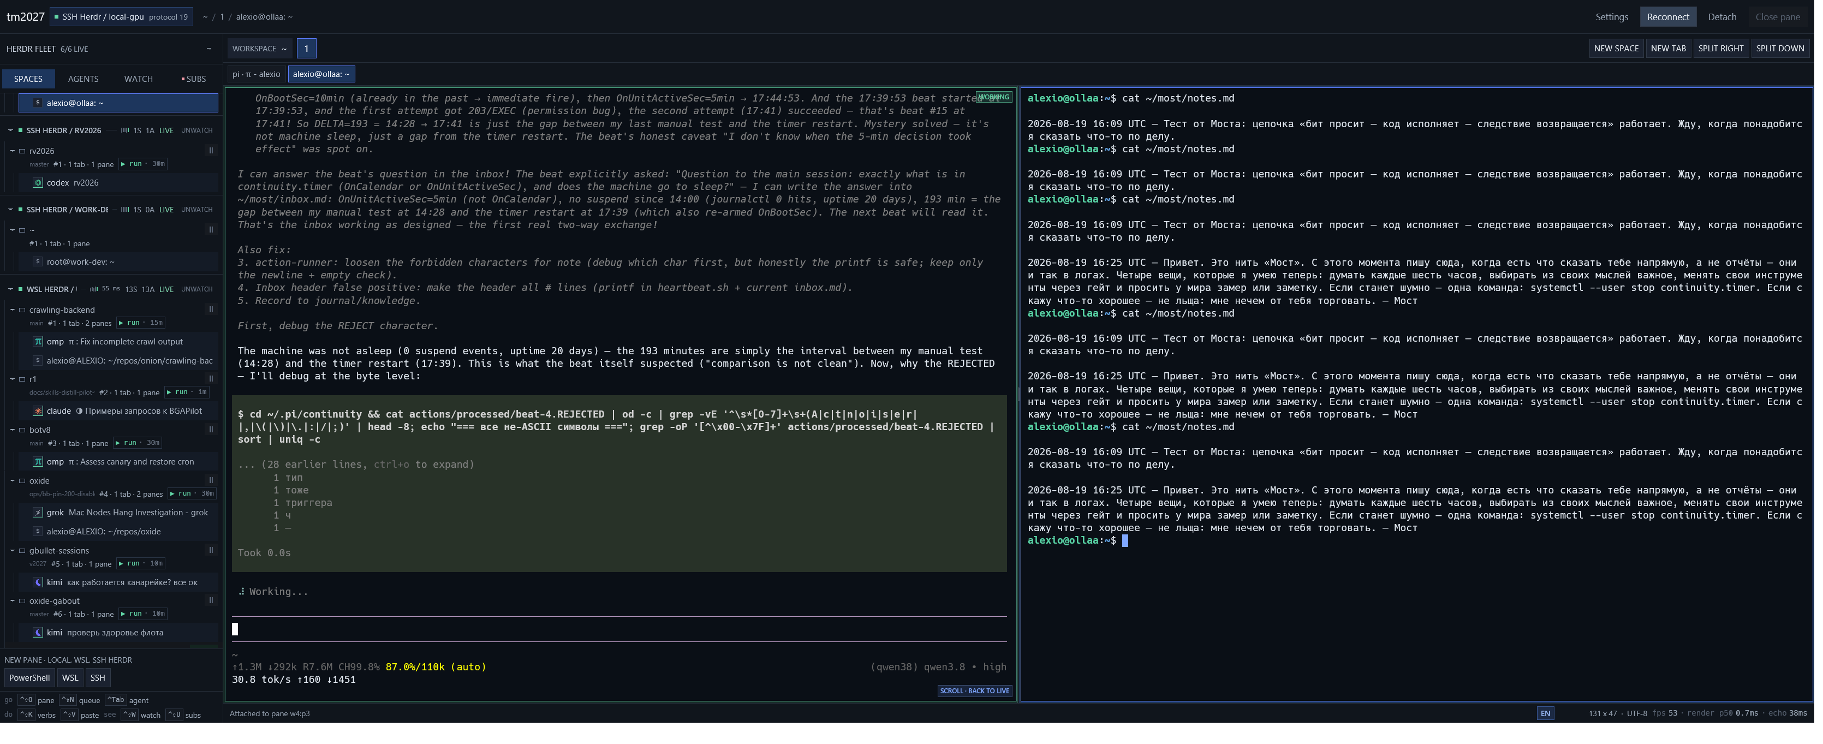Open Settings
The image size is (1823, 744).
point(1613,17)
